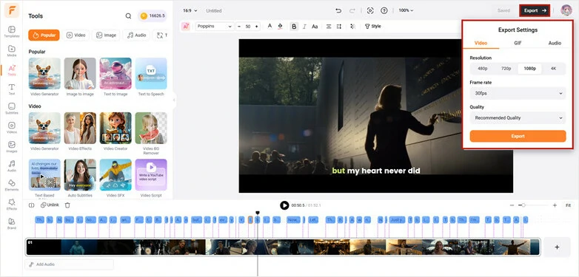This screenshot has height=277, width=579.
Task: Open the 16:9 aspect ratio dropdown
Action: click(190, 10)
